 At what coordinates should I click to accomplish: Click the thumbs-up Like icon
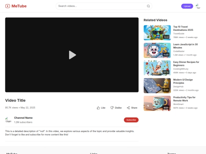(98, 108)
